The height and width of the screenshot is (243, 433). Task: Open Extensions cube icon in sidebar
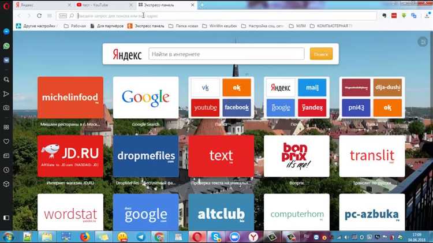point(6,184)
